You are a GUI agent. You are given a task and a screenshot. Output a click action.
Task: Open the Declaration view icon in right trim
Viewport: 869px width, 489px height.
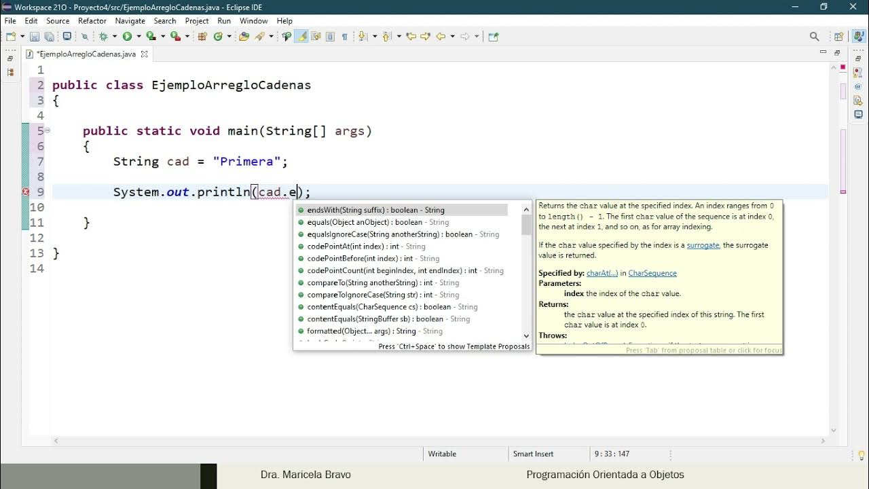[x=858, y=101]
